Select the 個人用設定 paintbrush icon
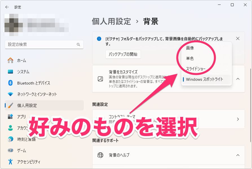Image resolution: width=252 pixels, height=169 pixels. (x=10, y=105)
